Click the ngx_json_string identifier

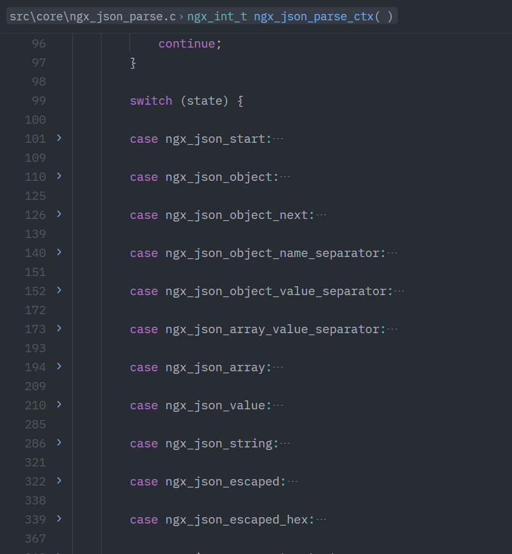pos(219,444)
